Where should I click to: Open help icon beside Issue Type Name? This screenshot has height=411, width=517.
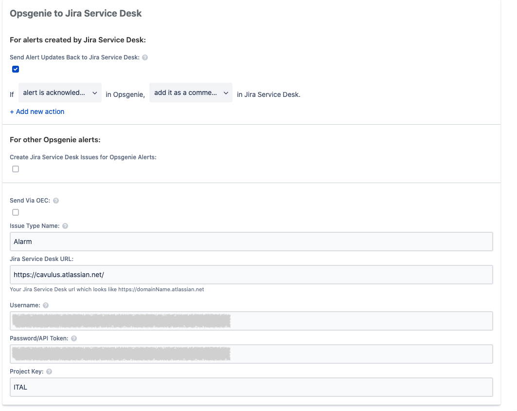point(65,226)
